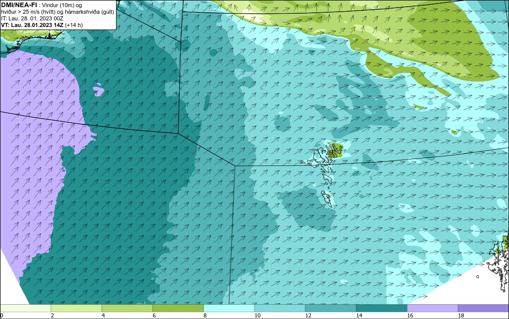Screen dimensions: 509x319
Task: Click the legend scale label 12
Action: 308,315
